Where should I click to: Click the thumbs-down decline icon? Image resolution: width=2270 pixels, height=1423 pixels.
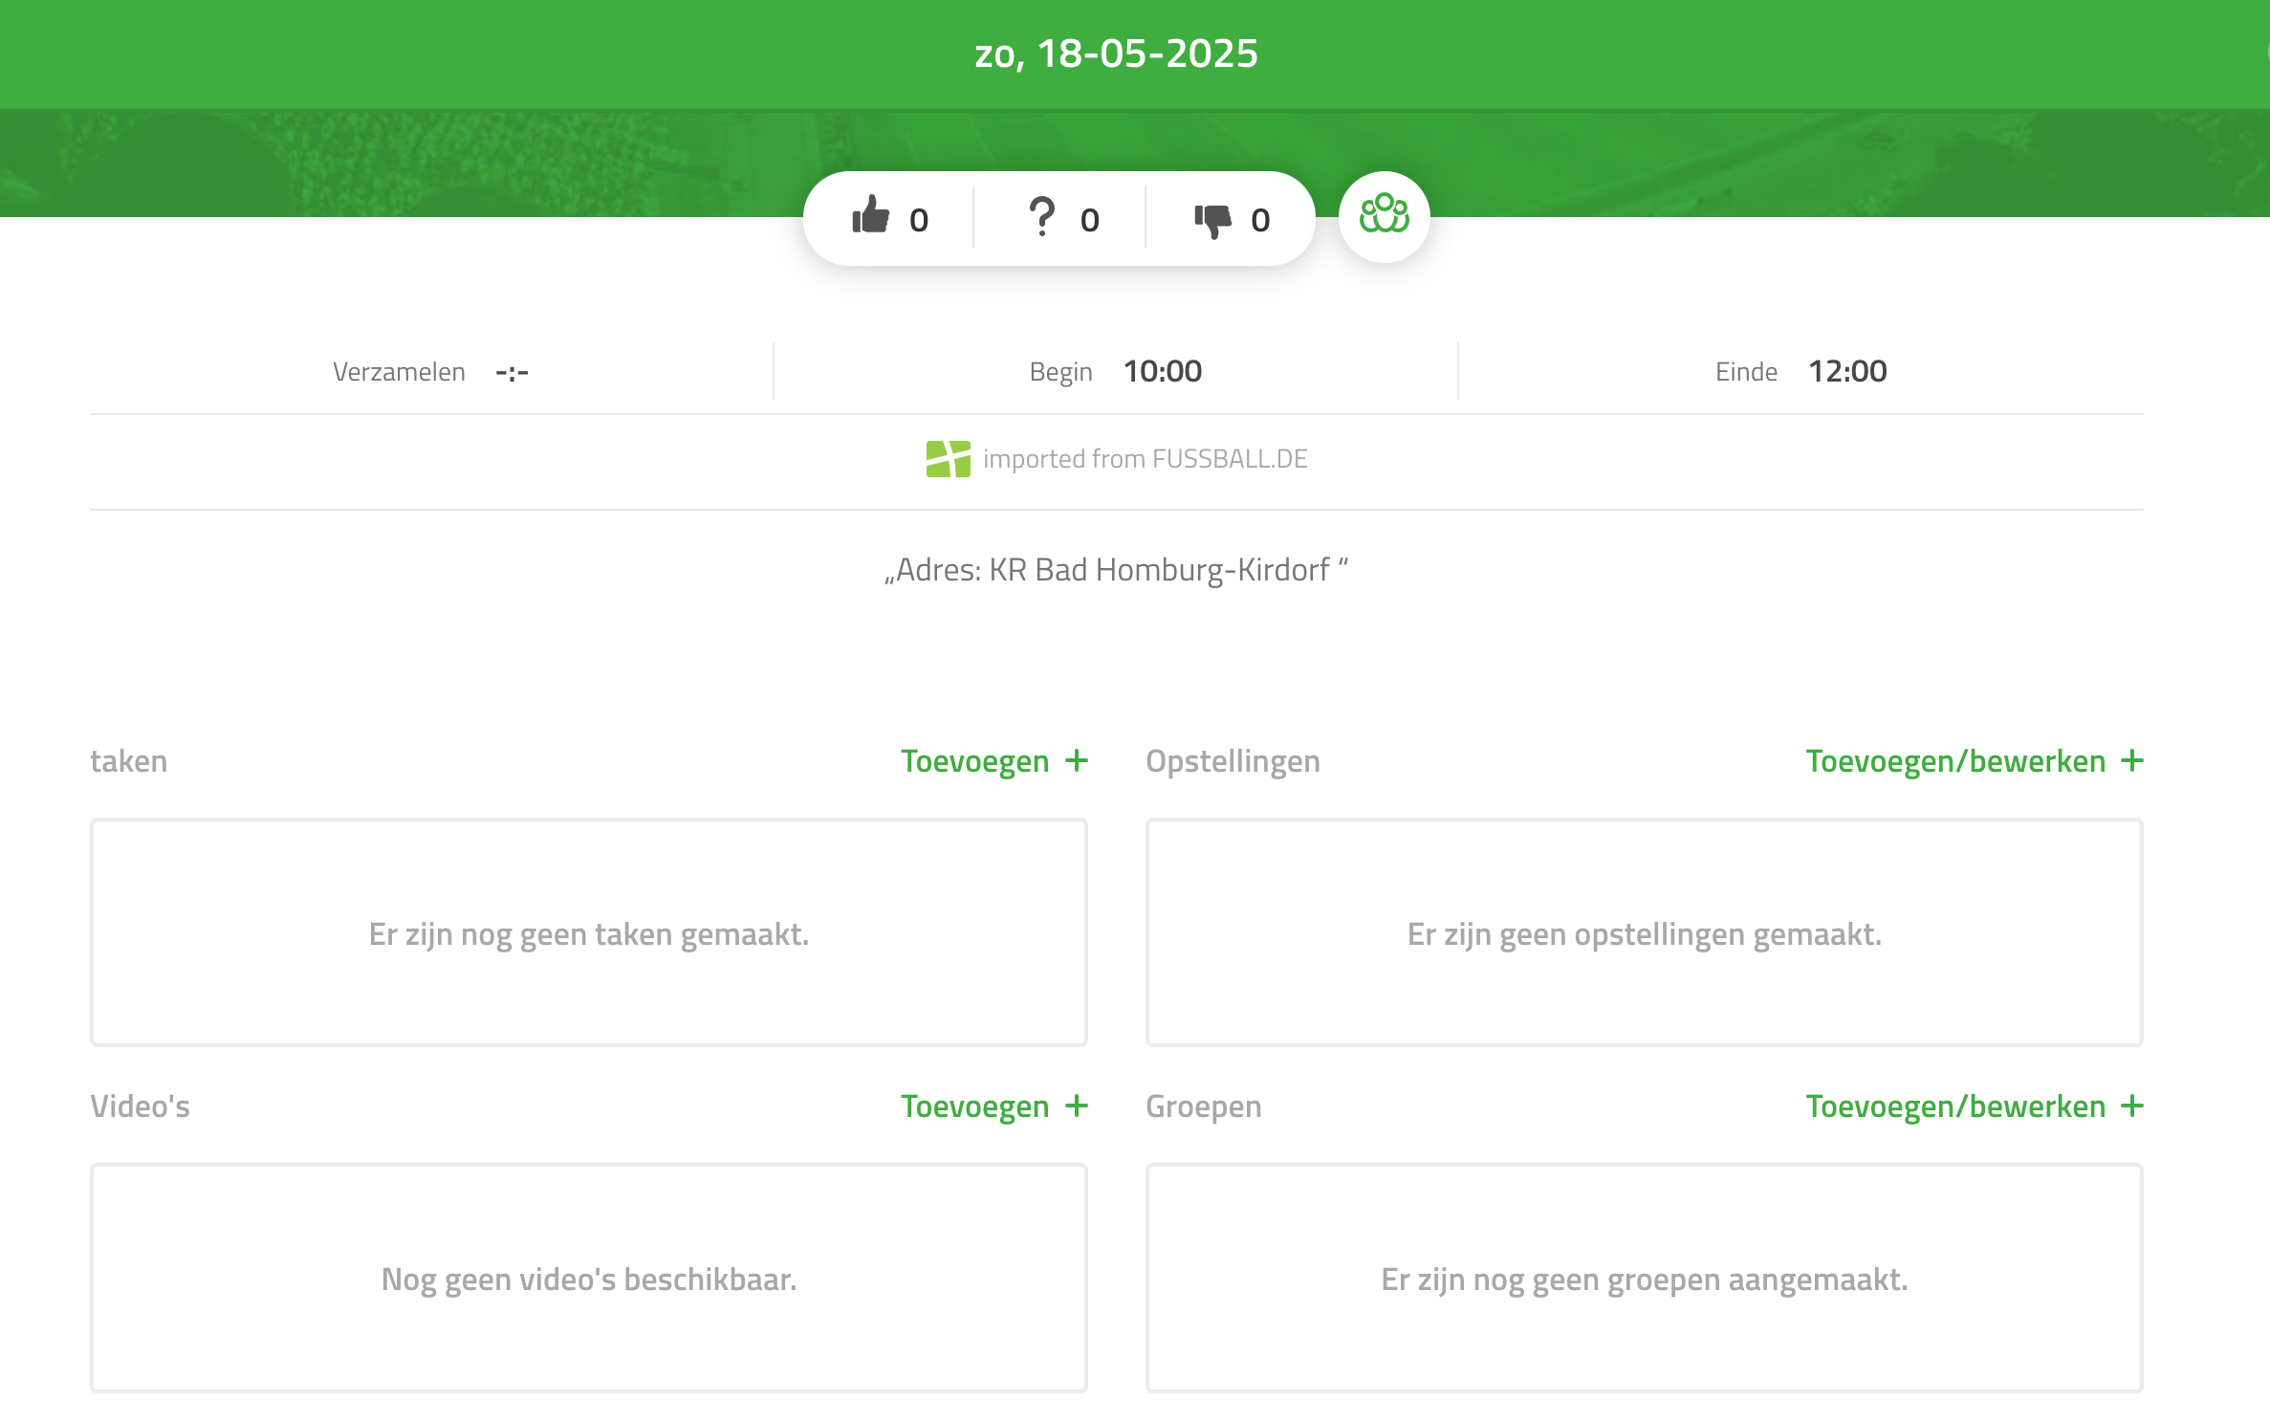tap(1212, 221)
